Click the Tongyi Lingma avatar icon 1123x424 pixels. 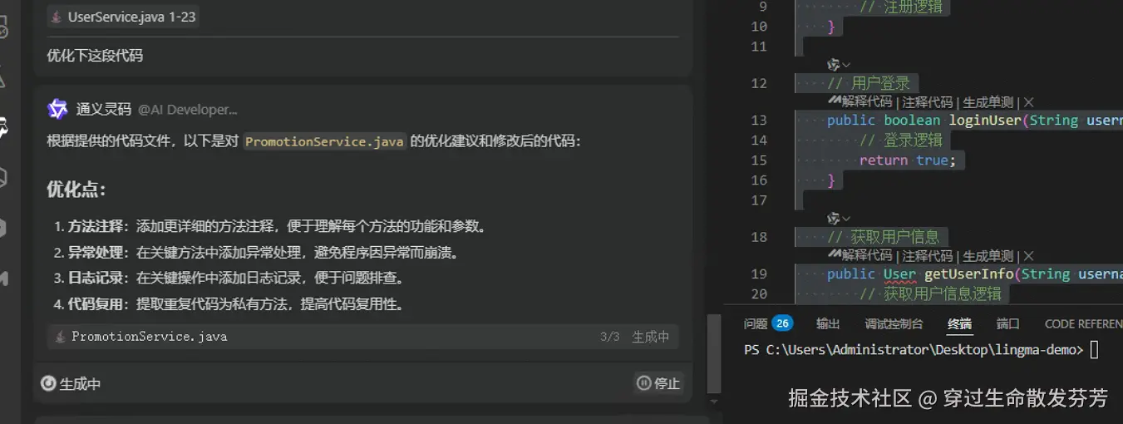click(x=57, y=109)
